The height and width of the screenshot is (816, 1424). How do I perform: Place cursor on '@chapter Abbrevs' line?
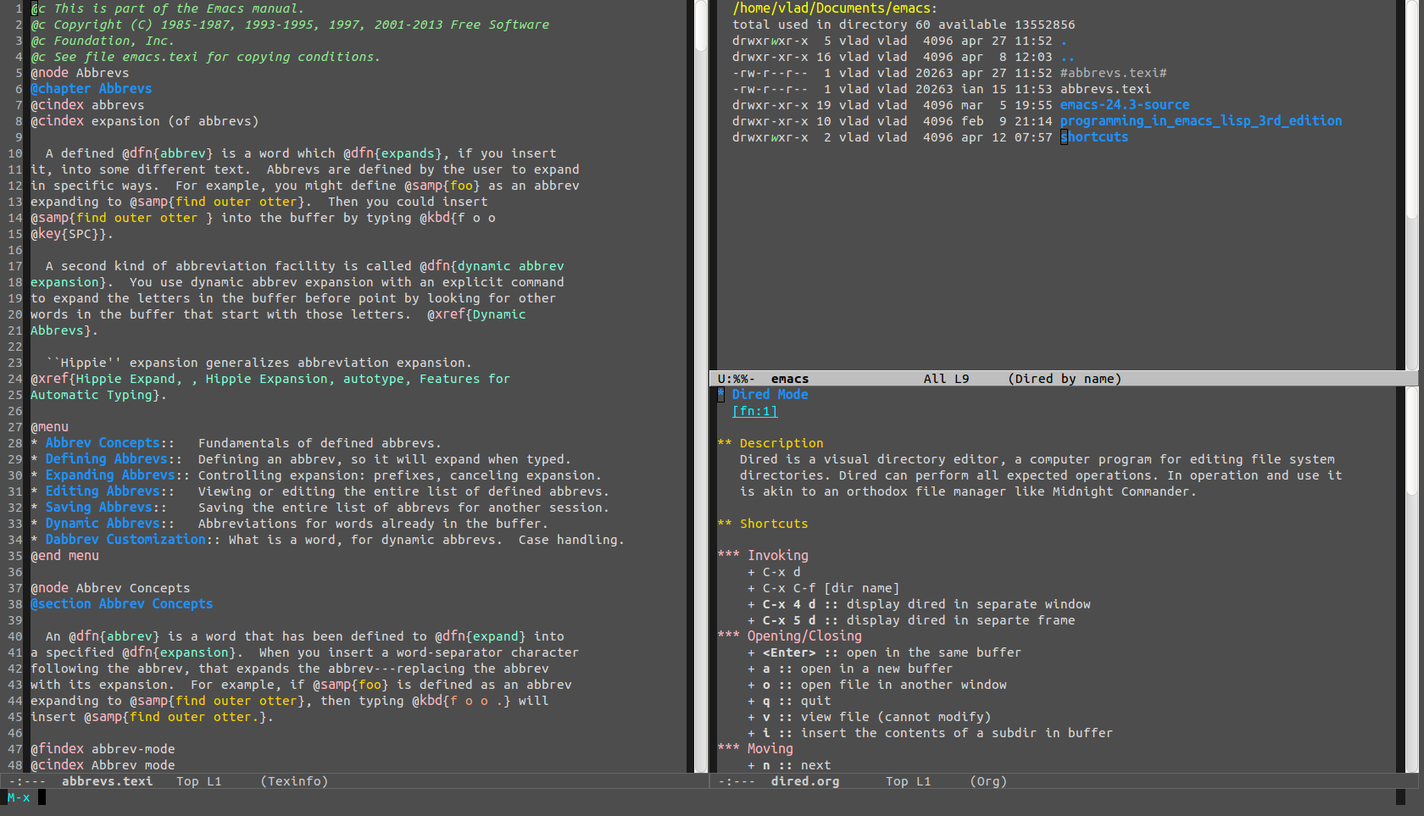tap(92, 89)
